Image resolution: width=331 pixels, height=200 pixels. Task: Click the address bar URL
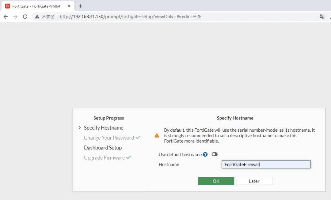130,17
